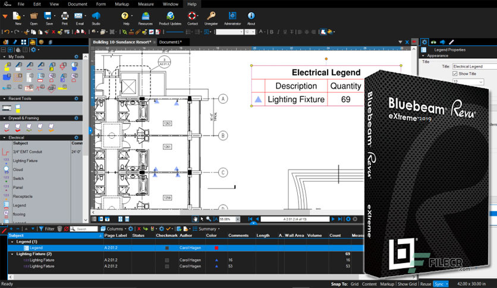Image resolution: width=497 pixels, height=288 pixels.
Task: Toggle Snap To Grid in the status bar
Action: point(354,284)
